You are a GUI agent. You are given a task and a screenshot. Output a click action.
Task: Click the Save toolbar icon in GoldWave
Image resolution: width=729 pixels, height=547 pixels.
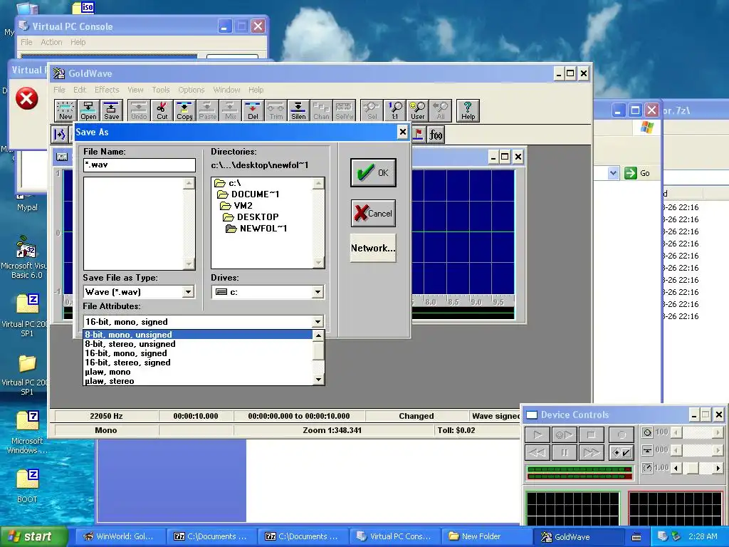click(x=111, y=110)
